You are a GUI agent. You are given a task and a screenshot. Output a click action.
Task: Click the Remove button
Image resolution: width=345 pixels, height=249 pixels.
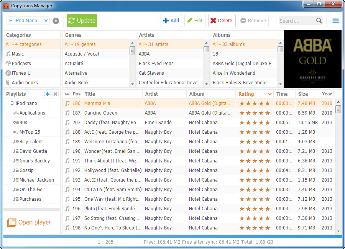click(253, 21)
